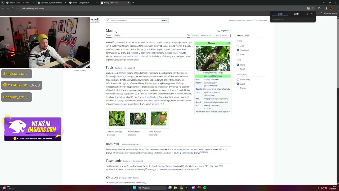Select the Standardní font size option

coord(238,50)
